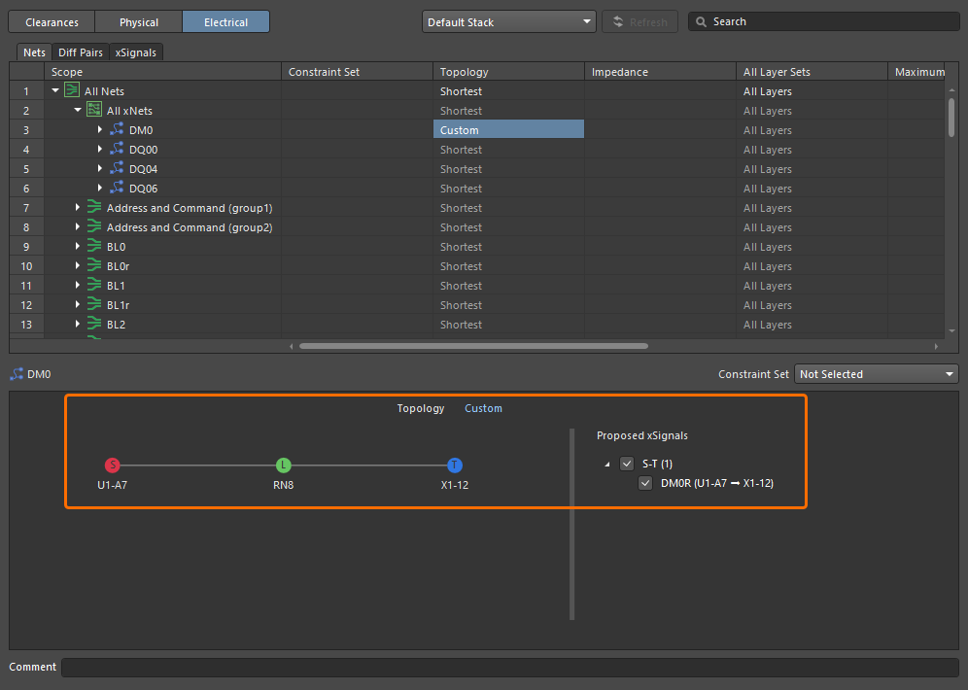Open the Constraint Set dropdown
968x690 pixels.
[876, 374]
